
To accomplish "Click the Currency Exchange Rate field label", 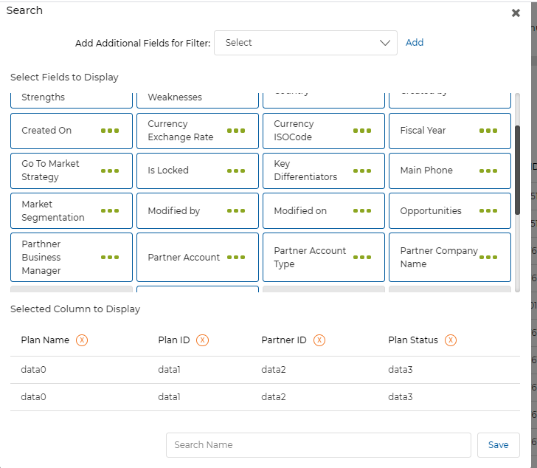I will click(x=181, y=131).
